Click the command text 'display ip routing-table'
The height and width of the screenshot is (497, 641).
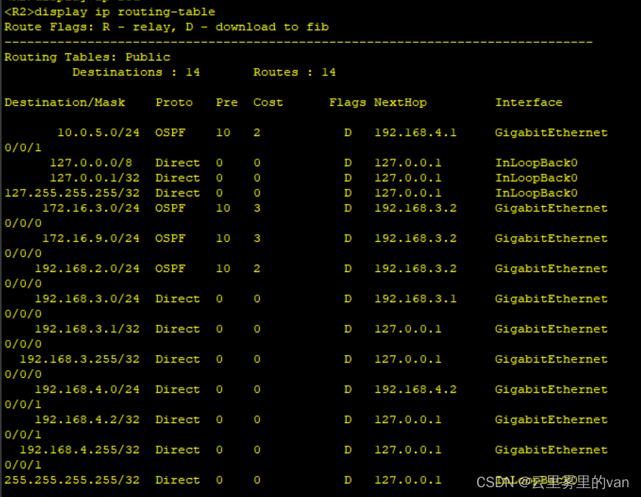click(x=125, y=12)
